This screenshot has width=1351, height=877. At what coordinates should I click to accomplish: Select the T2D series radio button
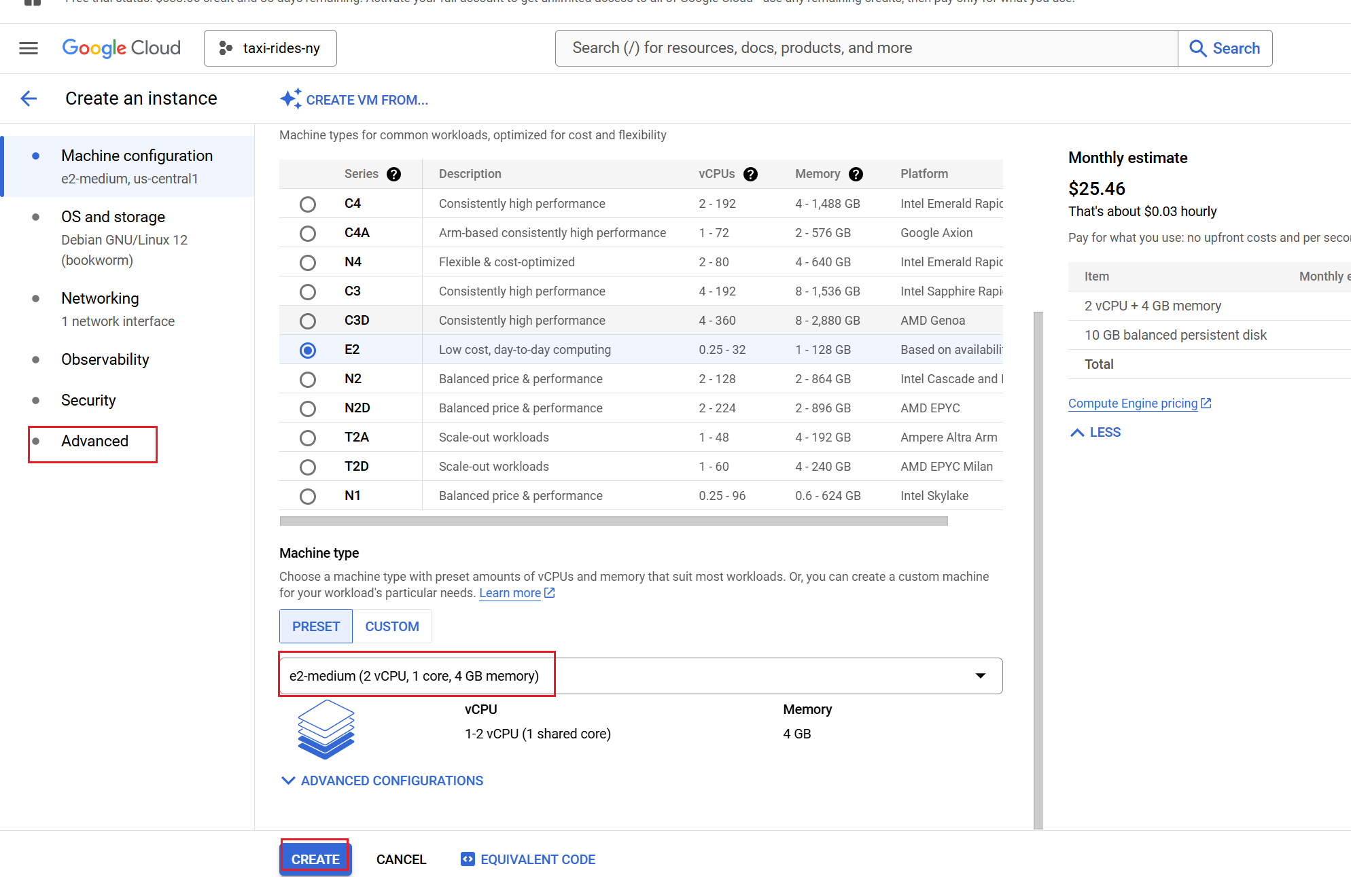click(308, 467)
